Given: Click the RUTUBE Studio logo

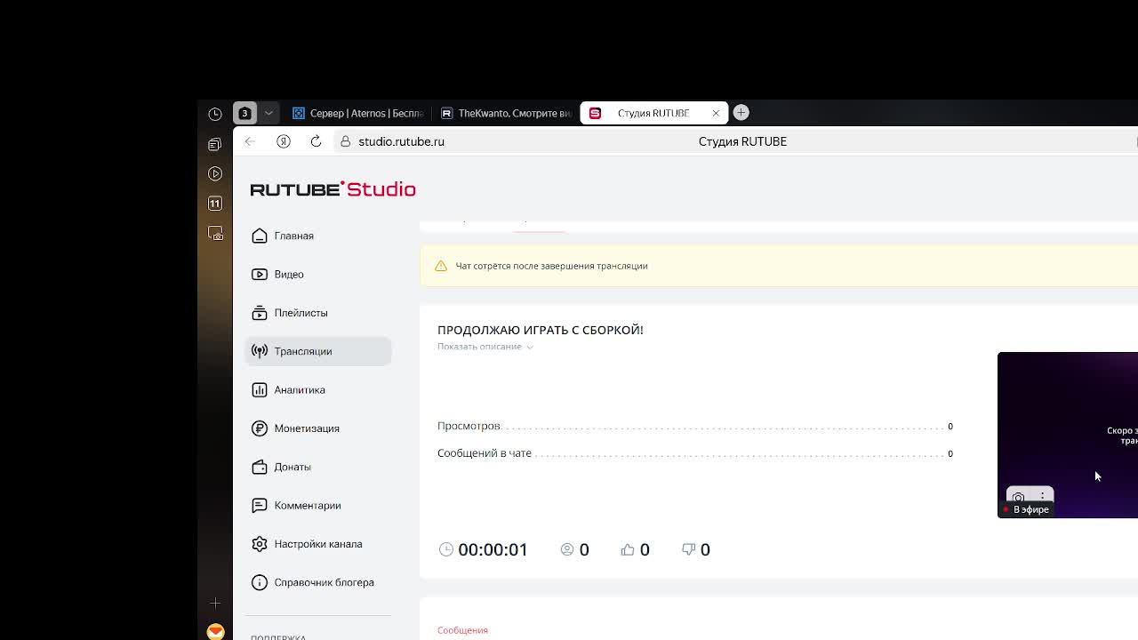Looking at the screenshot, I should pyautogui.click(x=333, y=189).
